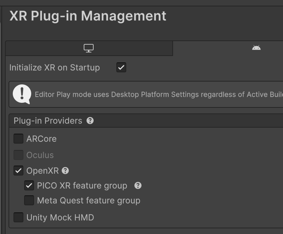Enable the Meta Quest feature group checkbox
Image resolution: width=283 pixels, height=234 pixels.
29,200
